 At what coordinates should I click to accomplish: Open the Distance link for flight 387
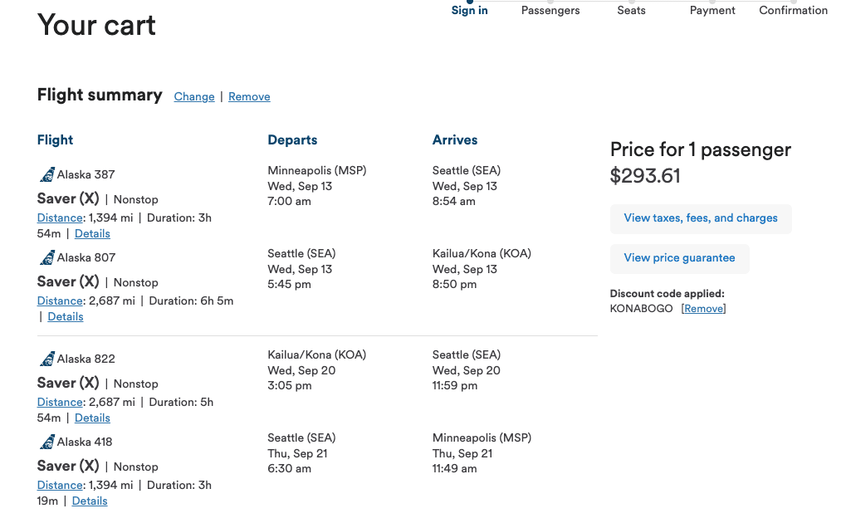point(59,218)
